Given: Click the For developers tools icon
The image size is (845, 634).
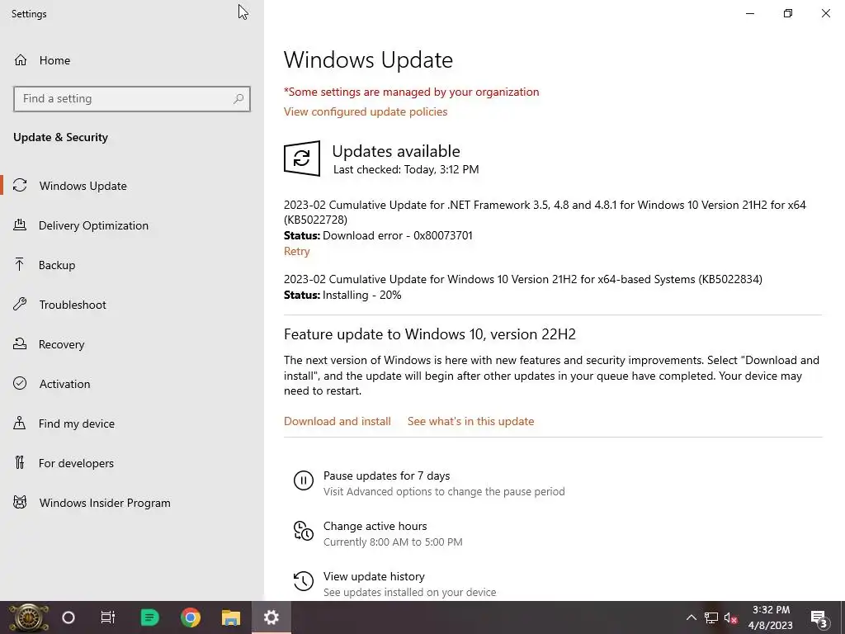Looking at the screenshot, I should coord(20,462).
